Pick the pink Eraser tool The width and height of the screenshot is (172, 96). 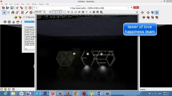17,13
